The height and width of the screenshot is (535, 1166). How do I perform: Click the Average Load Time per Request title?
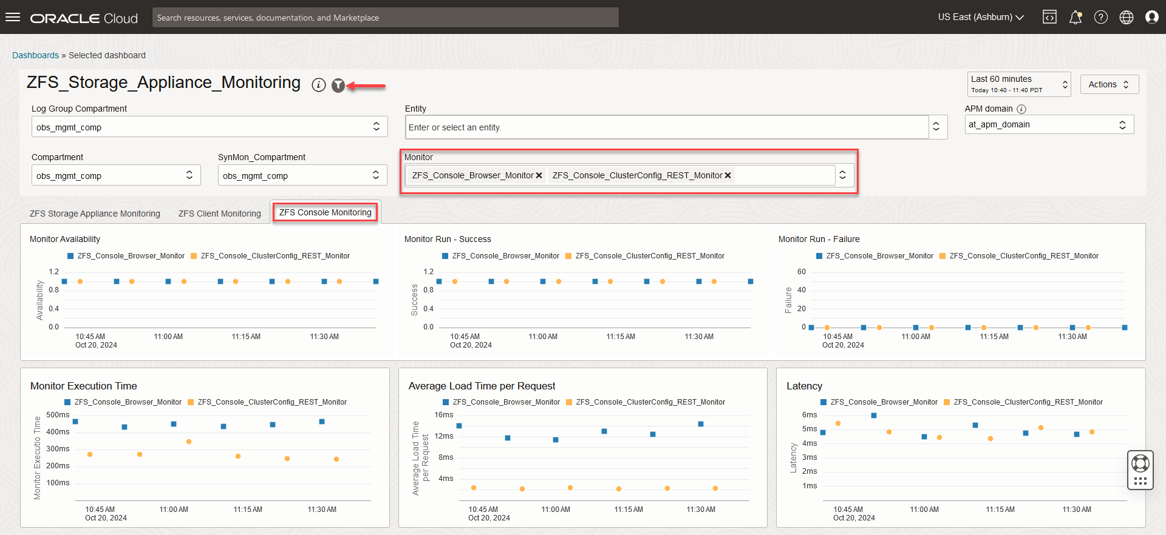[482, 386]
